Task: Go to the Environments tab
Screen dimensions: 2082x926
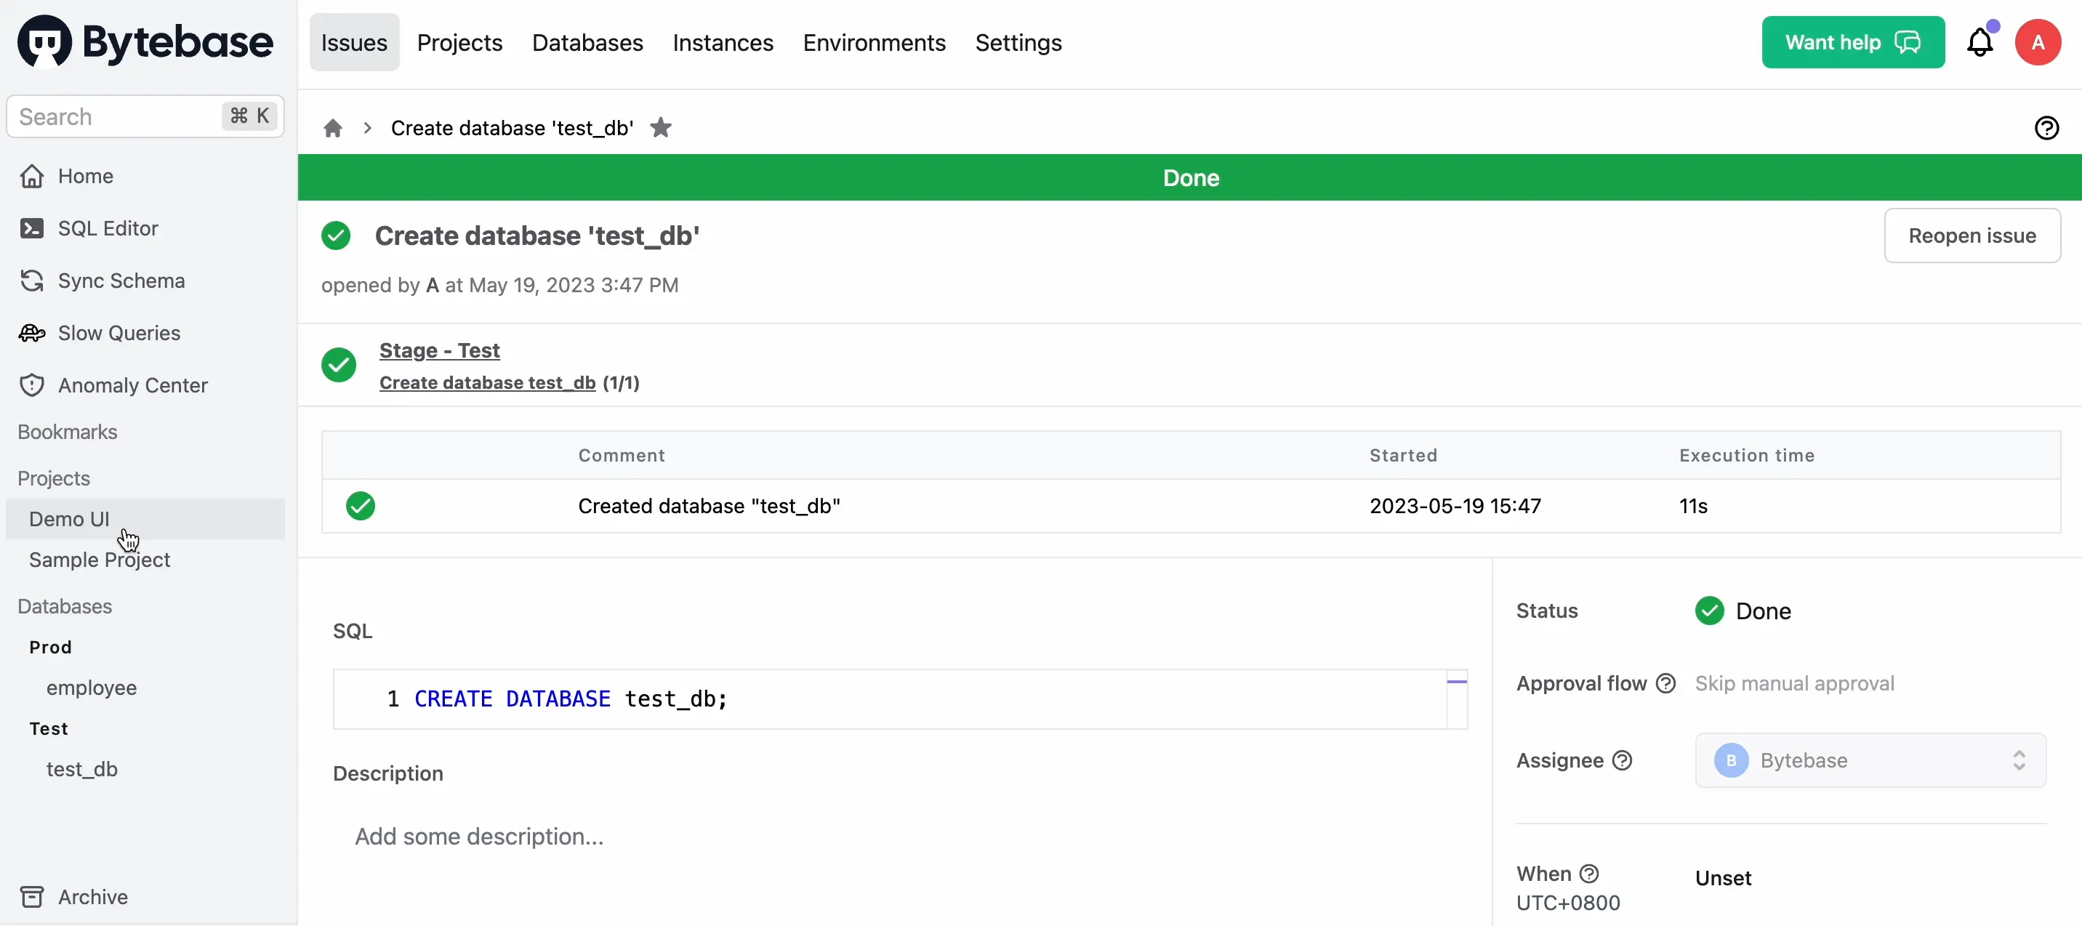Action: pos(874,42)
